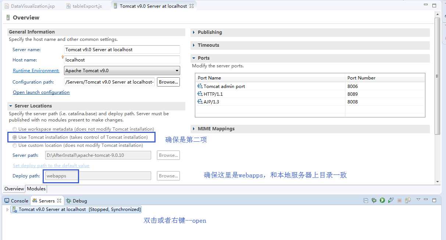Switch to tableExport.js editor tab
The height and width of the screenshot is (240, 446).
coord(84,6)
